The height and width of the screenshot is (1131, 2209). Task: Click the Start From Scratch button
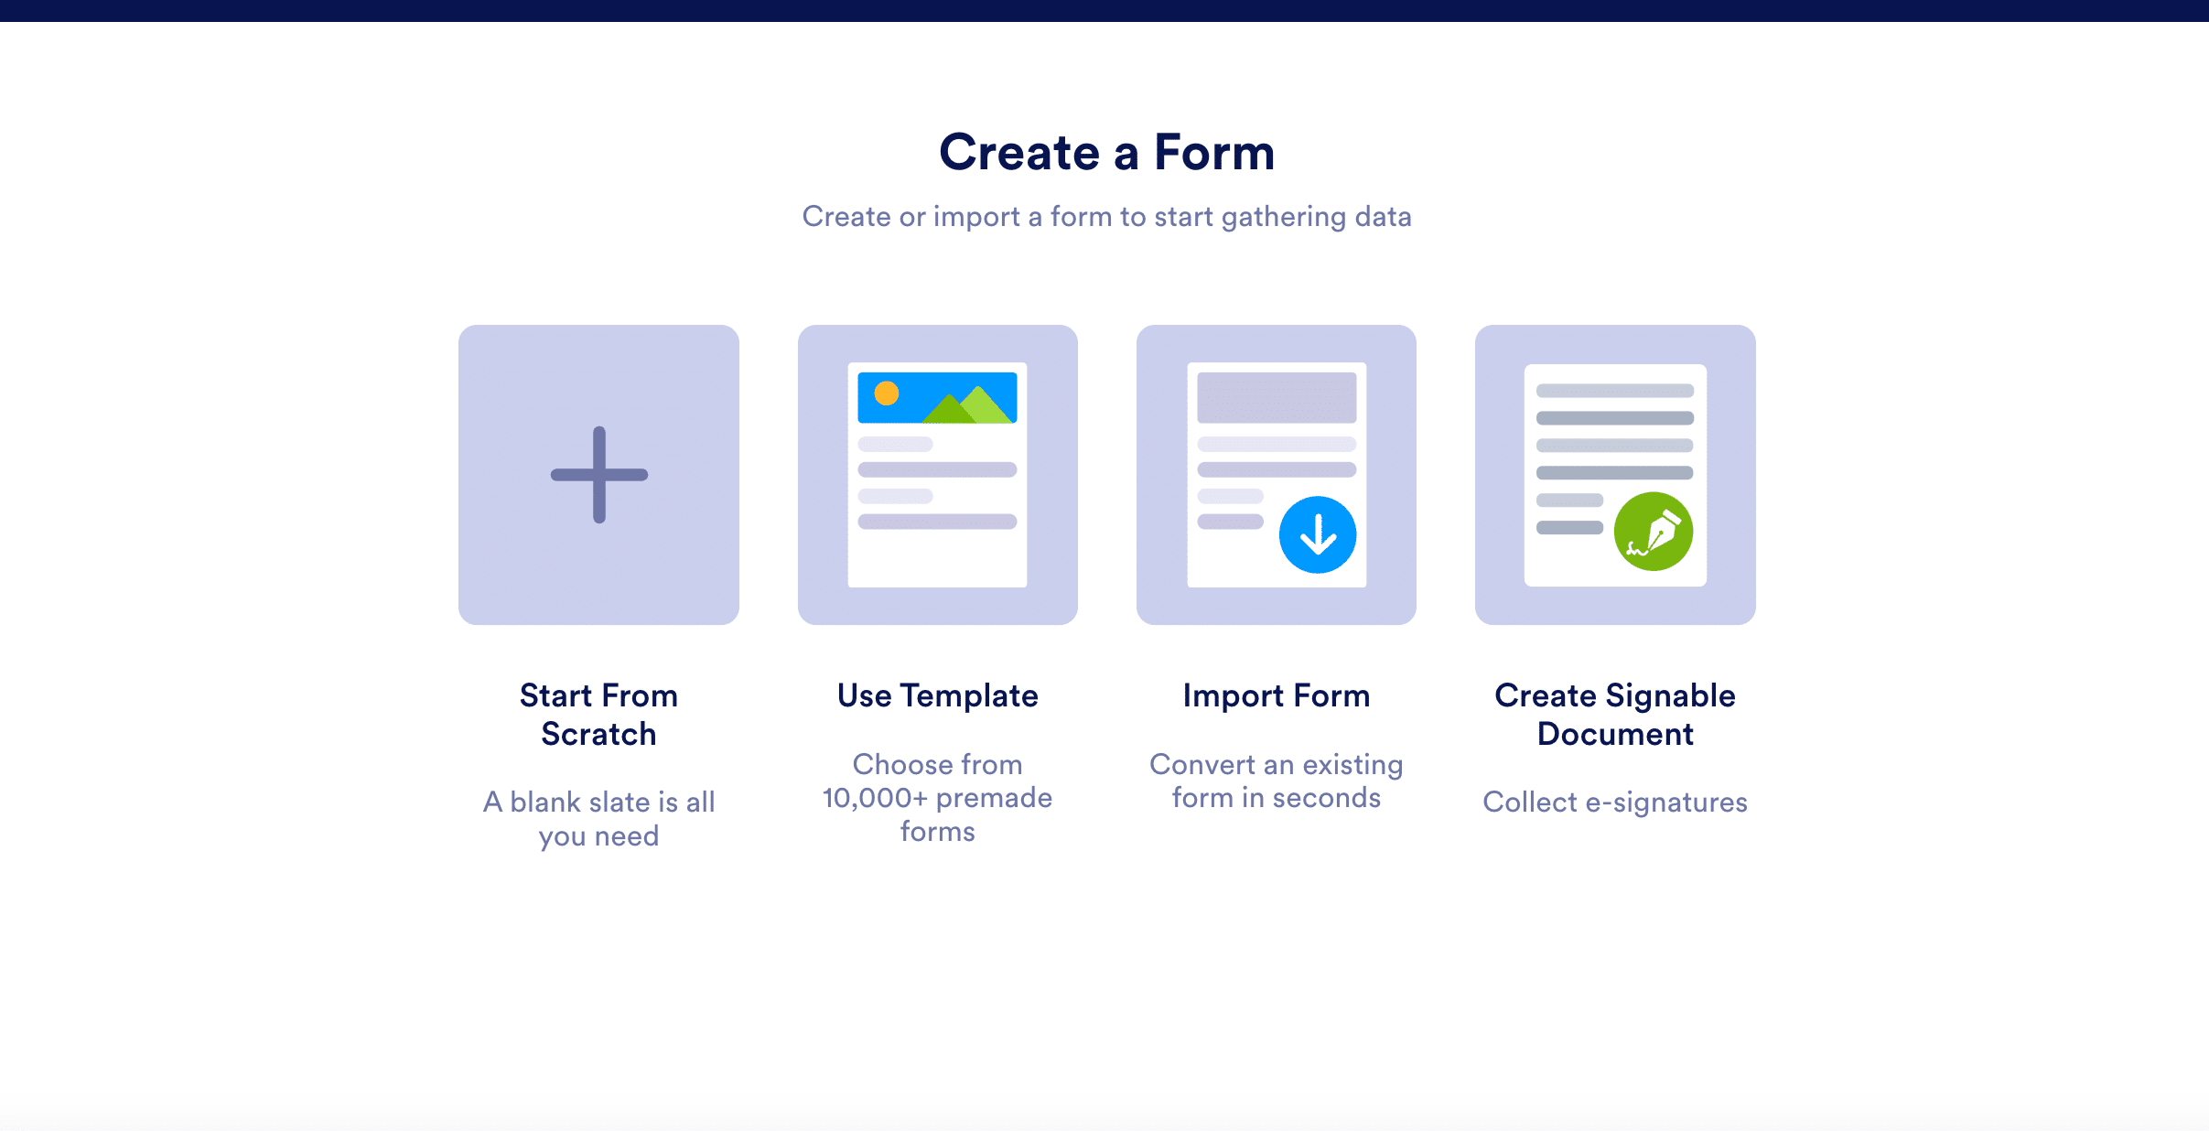[598, 473]
